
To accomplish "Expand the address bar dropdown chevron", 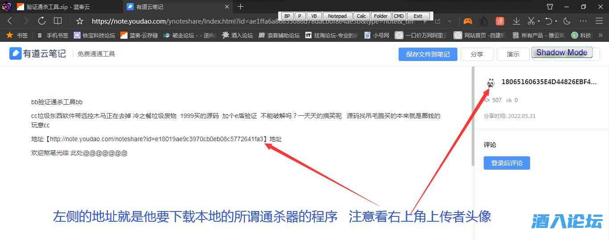I will (450, 21).
